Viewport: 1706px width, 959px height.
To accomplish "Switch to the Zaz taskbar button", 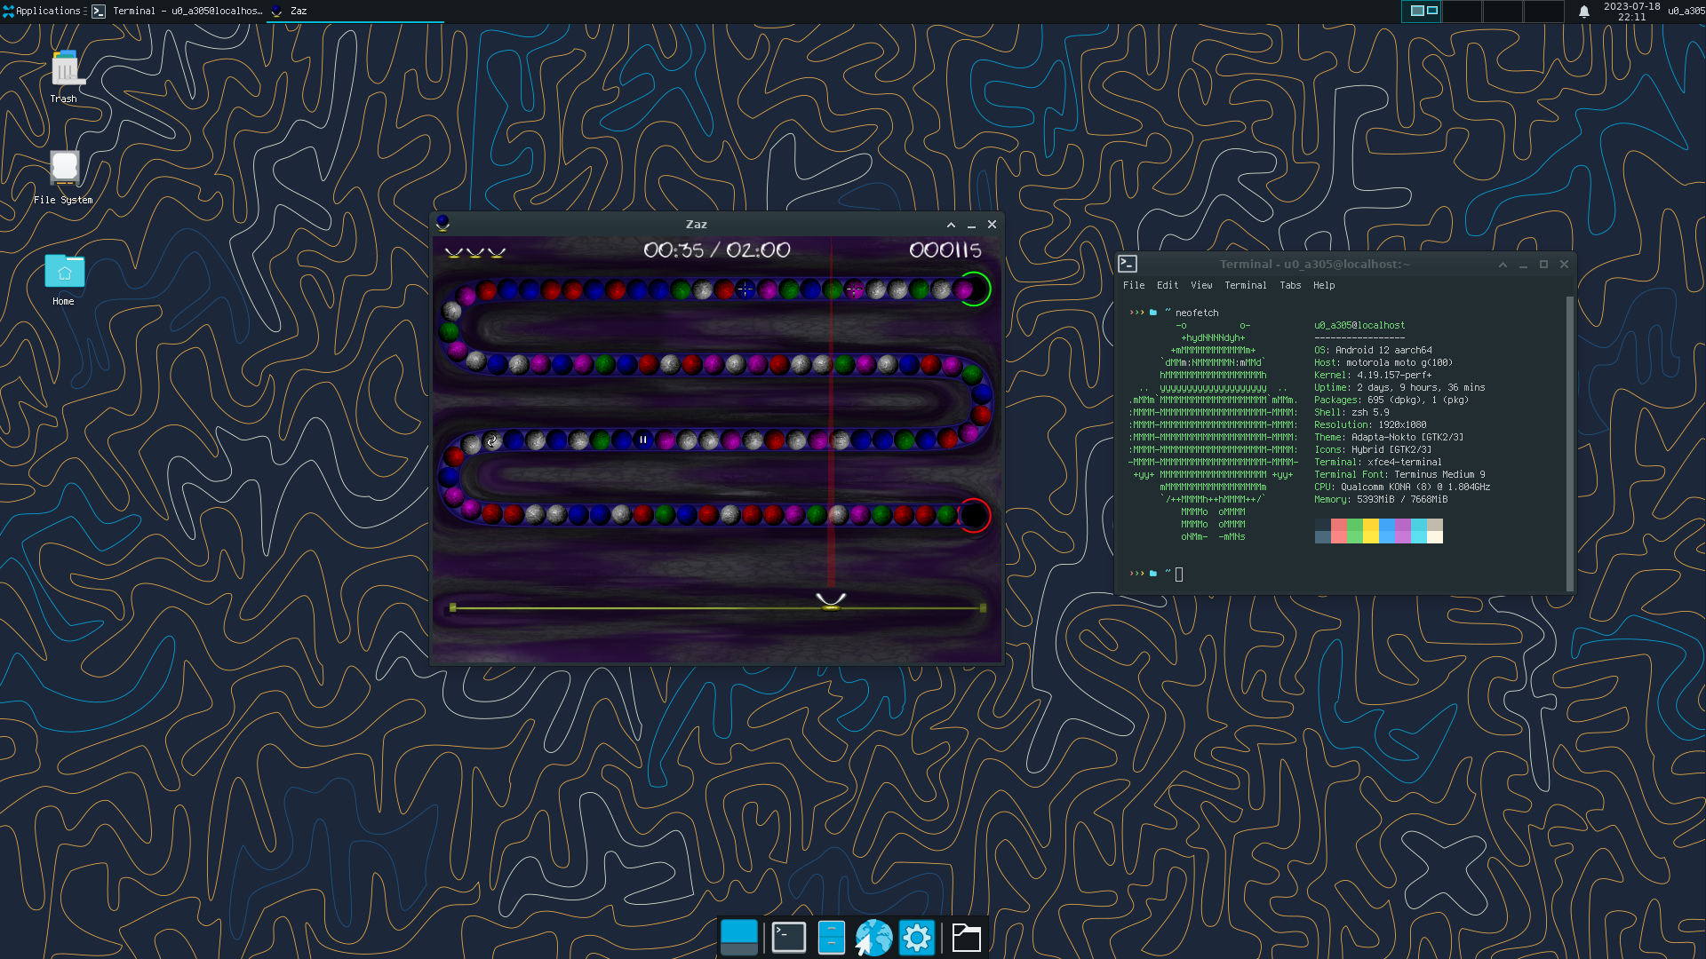I will tap(355, 11).
